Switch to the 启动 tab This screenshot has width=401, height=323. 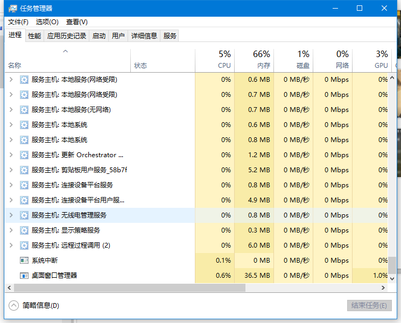tap(99, 36)
